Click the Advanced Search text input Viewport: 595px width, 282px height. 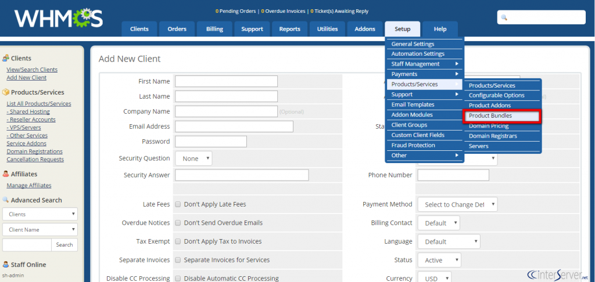tap(27, 245)
